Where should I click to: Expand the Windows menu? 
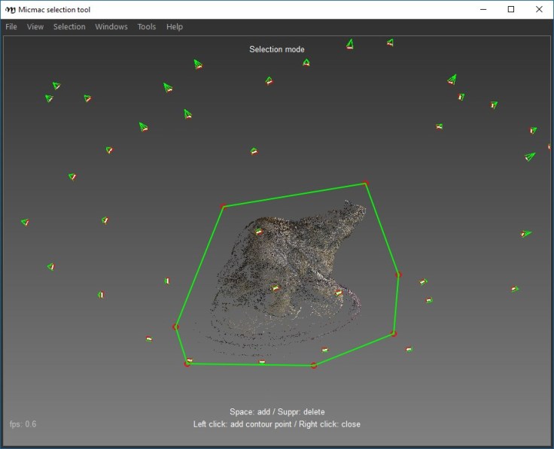111,27
